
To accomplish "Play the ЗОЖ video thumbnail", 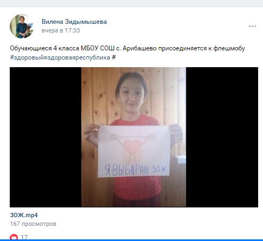I will pos(134,137).
